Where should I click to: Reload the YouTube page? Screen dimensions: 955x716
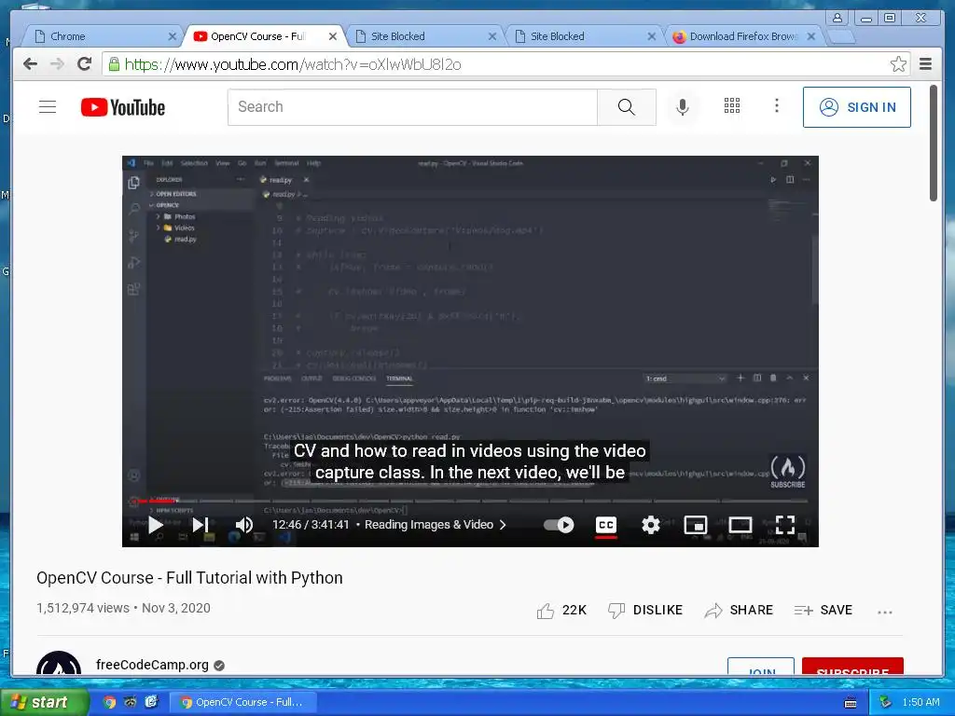[84, 64]
